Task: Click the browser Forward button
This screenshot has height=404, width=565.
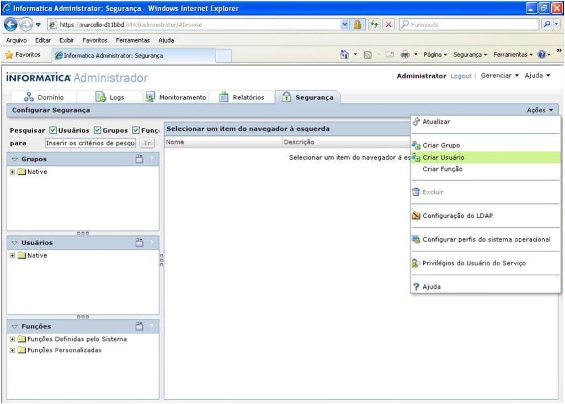Action: (25, 24)
